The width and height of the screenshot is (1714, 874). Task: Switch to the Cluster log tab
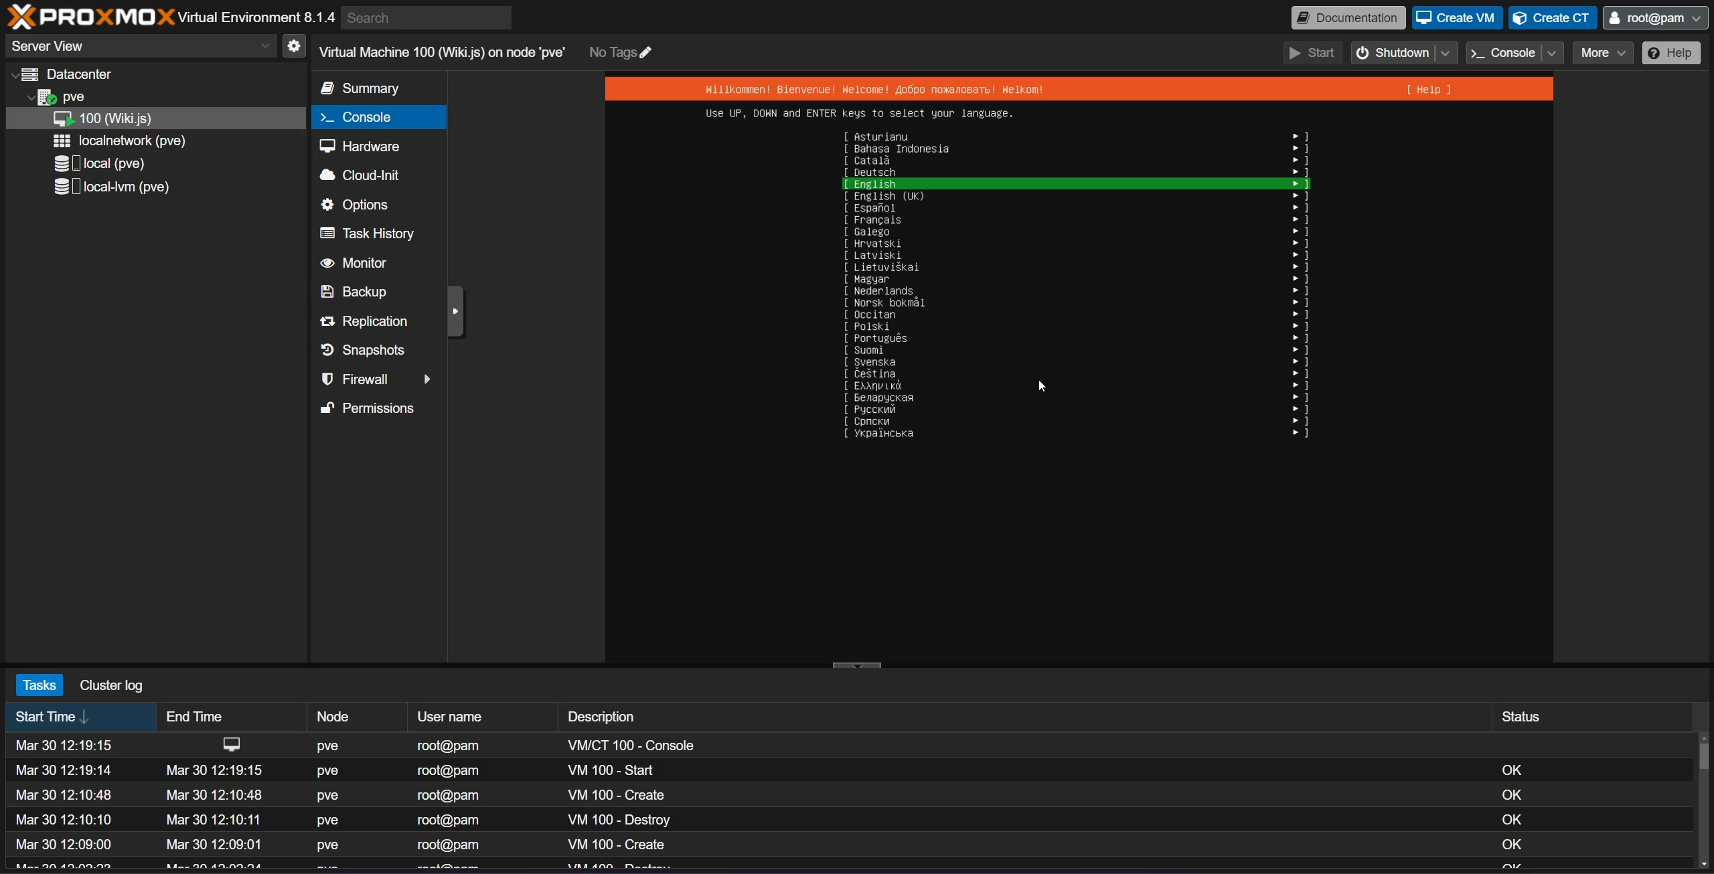[x=110, y=685]
